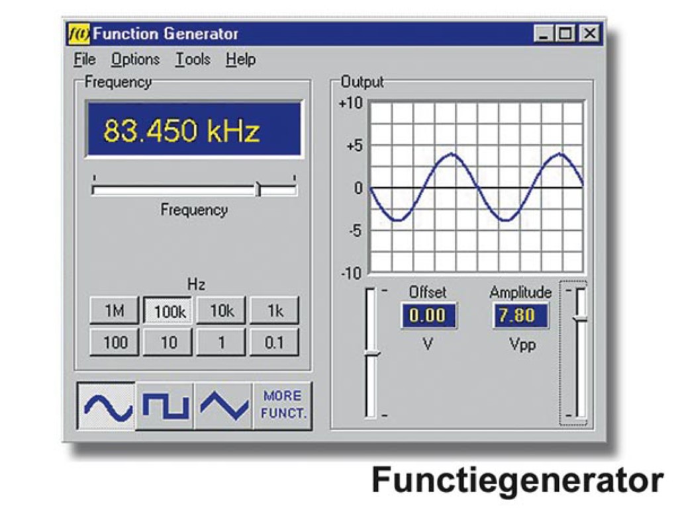Viewport: 678px width, 508px height.
Task: Open the MORE FUNCT. waveform options
Action: pyautogui.click(x=282, y=405)
